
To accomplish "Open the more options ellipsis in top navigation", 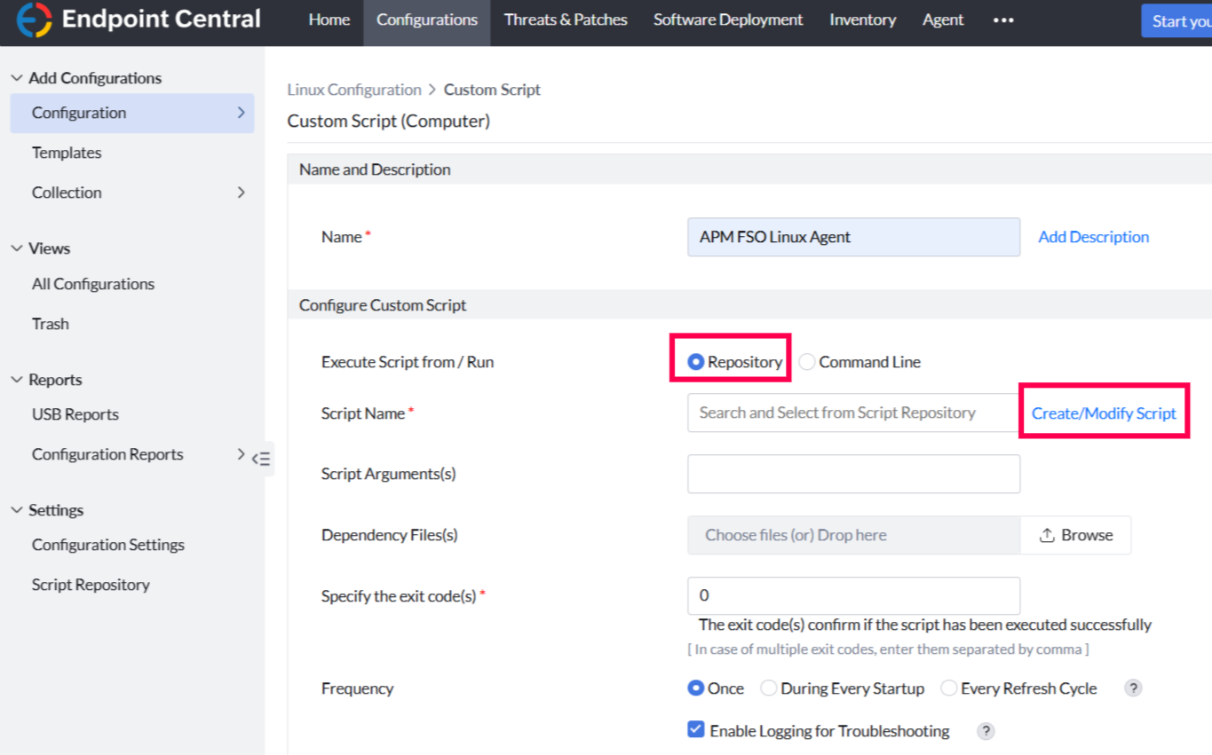I will 1003,20.
